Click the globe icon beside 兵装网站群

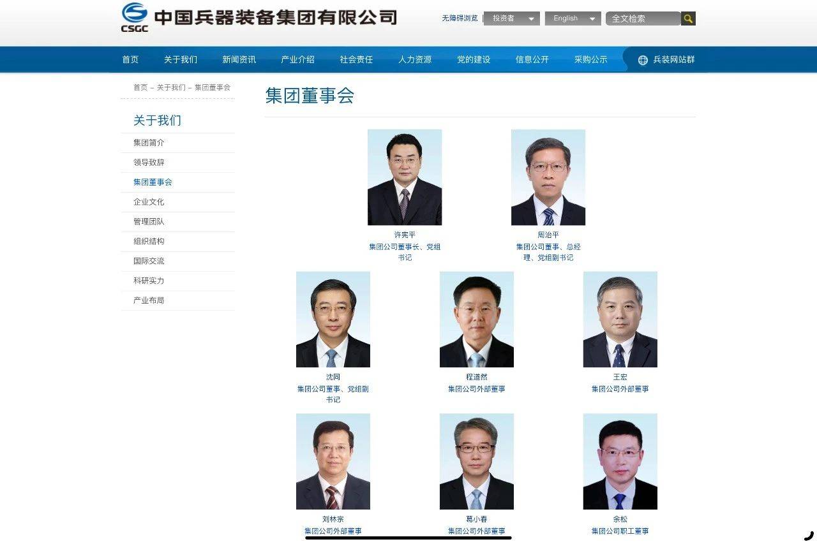pyautogui.click(x=643, y=60)
